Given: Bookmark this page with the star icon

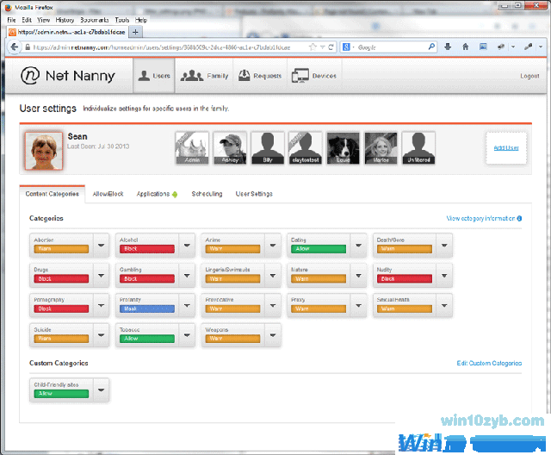Looking at the screenshot, I should point(313,47).
